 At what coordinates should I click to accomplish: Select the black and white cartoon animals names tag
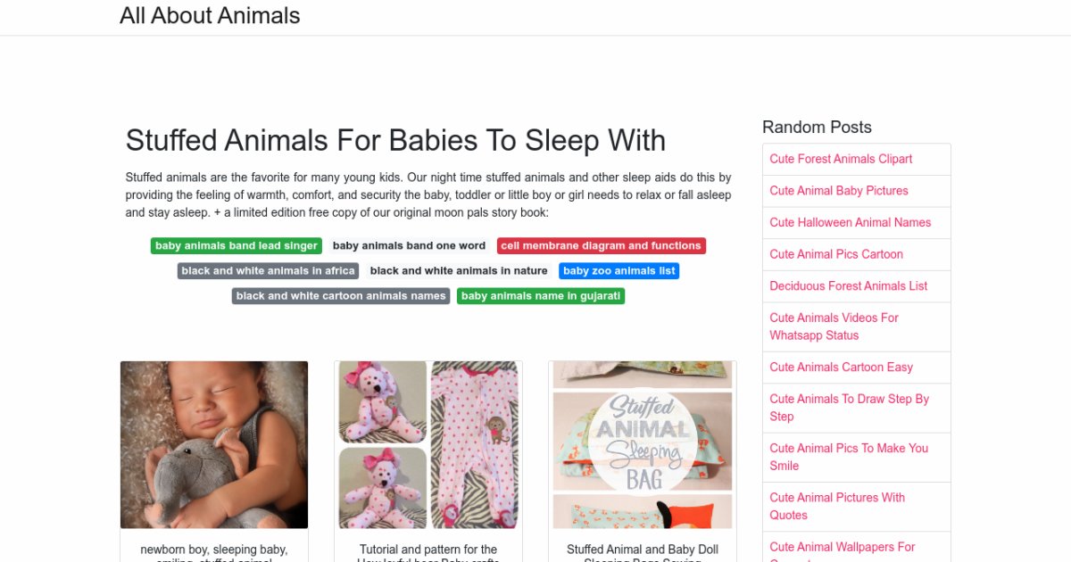pos(340,296)
